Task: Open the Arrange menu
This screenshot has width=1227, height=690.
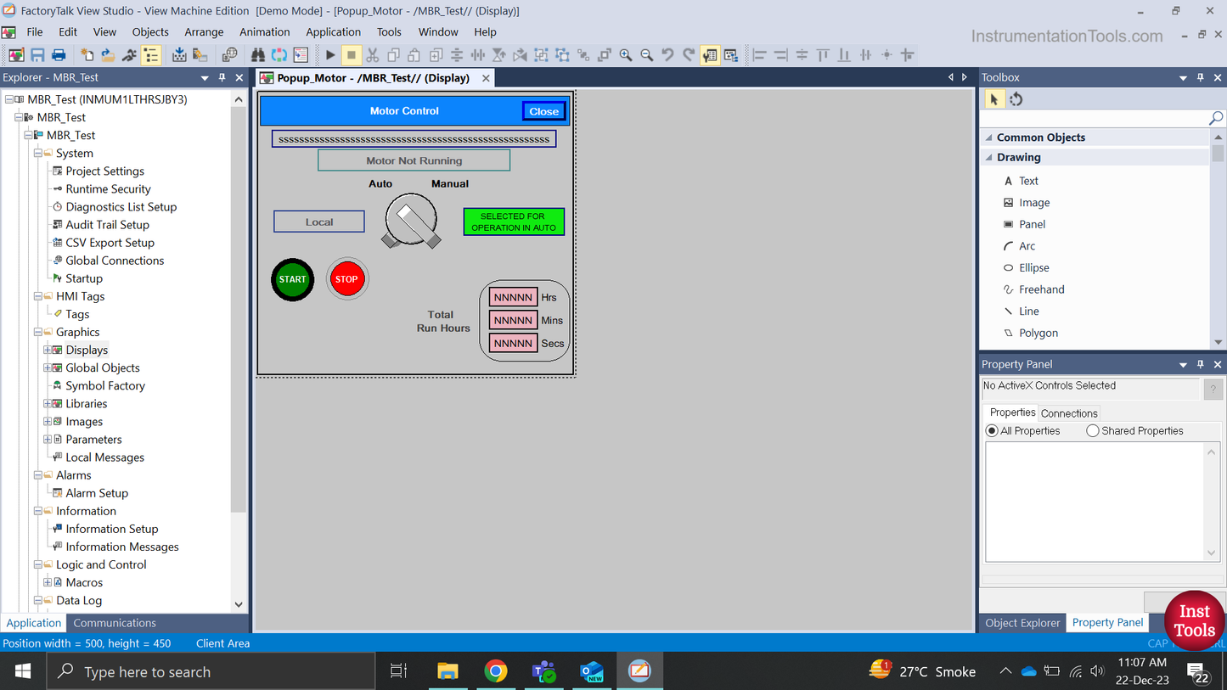Action: point(205,32)
